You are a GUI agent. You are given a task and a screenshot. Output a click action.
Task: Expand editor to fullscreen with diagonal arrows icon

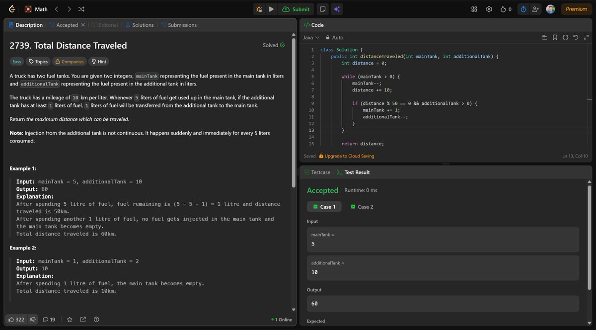(x=586, y=37)
